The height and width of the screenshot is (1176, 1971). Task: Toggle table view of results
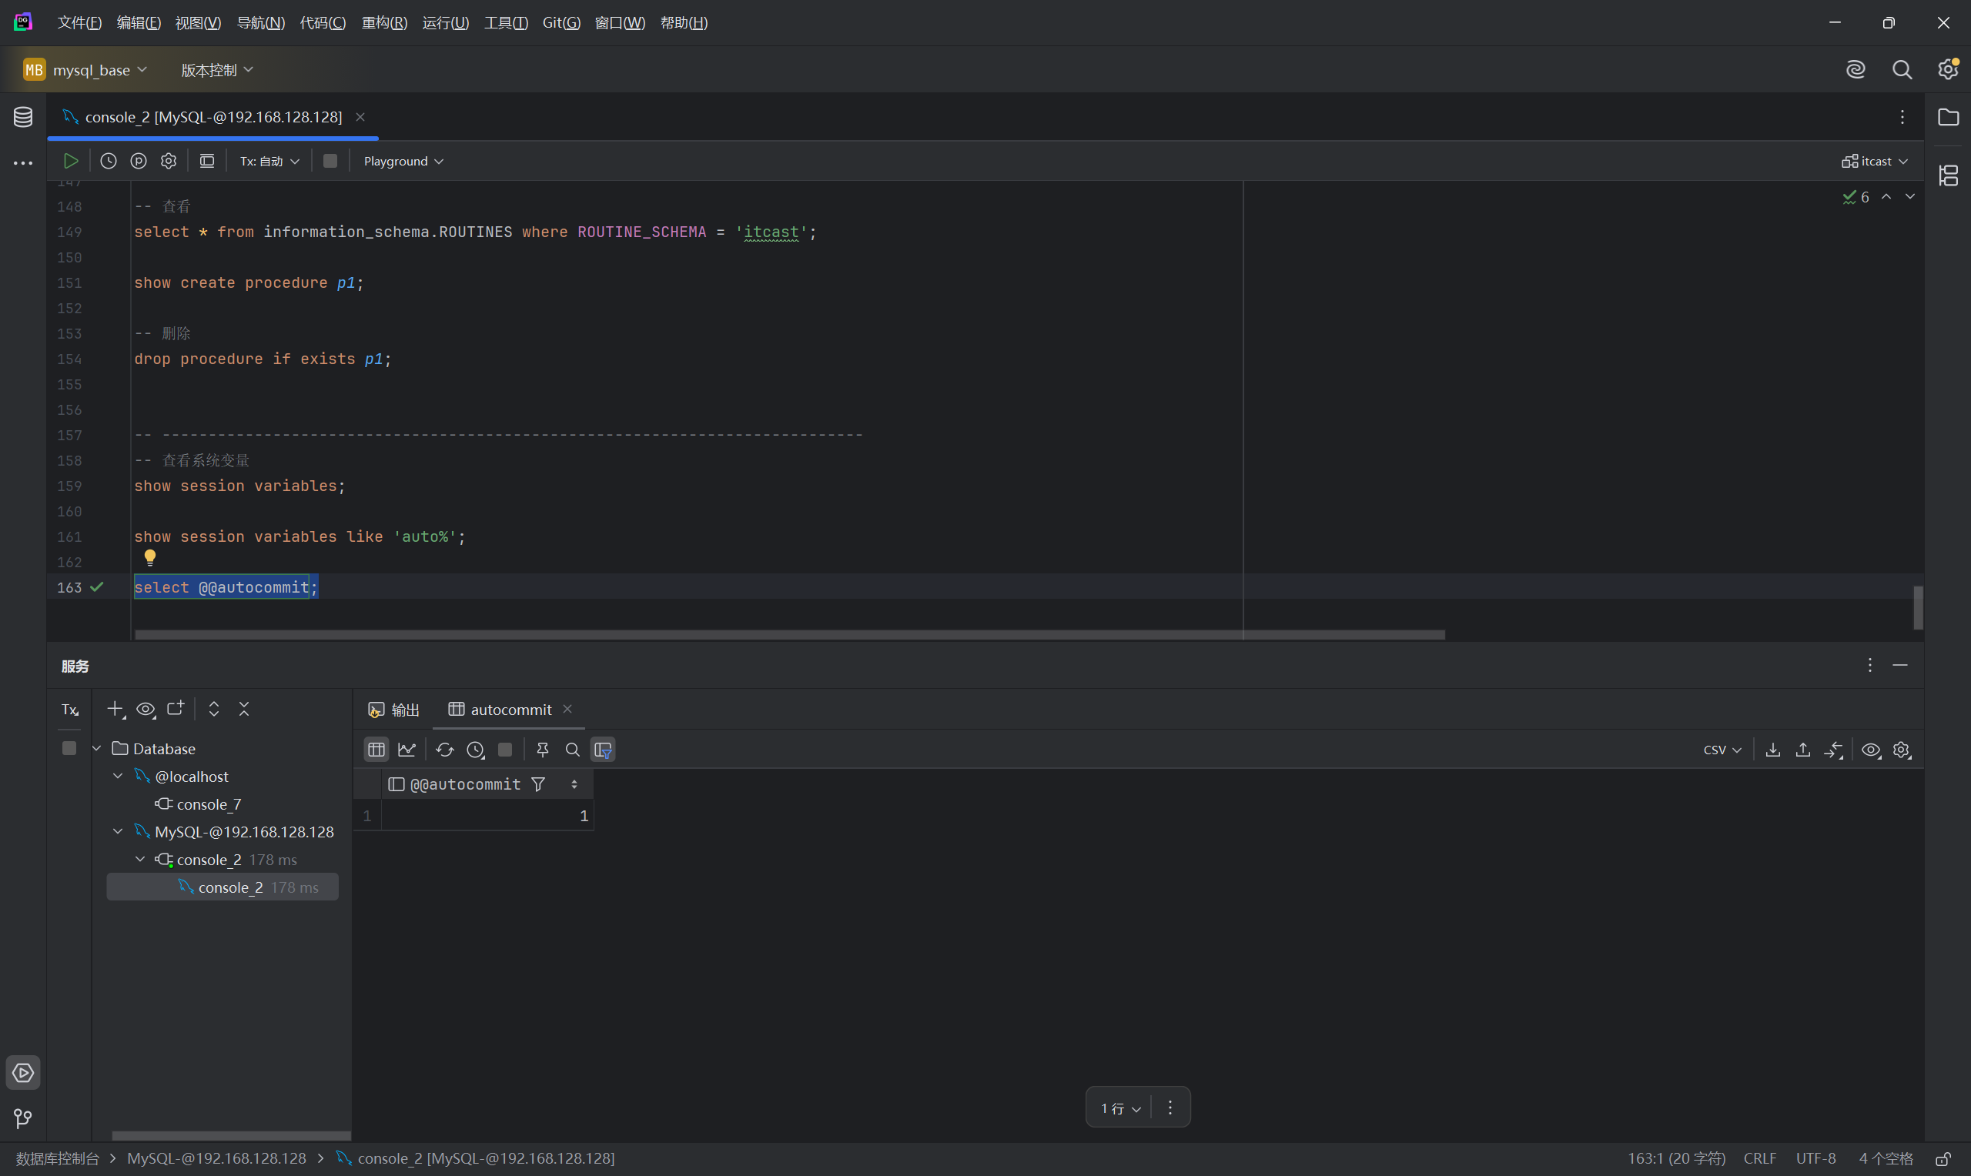pyautogui.click(x=376, y=750)
